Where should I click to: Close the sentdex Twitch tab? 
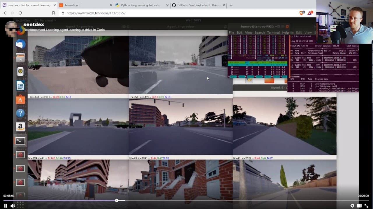54,5
